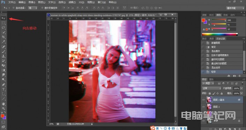Screen dimensions: 246x130
Task: Click the lock transparent pixels icon
Action: pyautogui.click(x=210, y=94)
